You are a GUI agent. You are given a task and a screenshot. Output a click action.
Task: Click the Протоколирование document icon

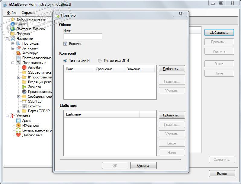[x=18, y=58]
